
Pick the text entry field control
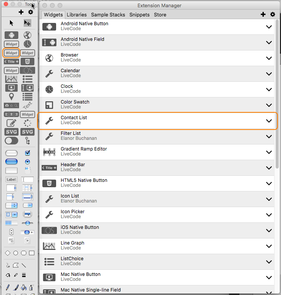tap(27, 180)
